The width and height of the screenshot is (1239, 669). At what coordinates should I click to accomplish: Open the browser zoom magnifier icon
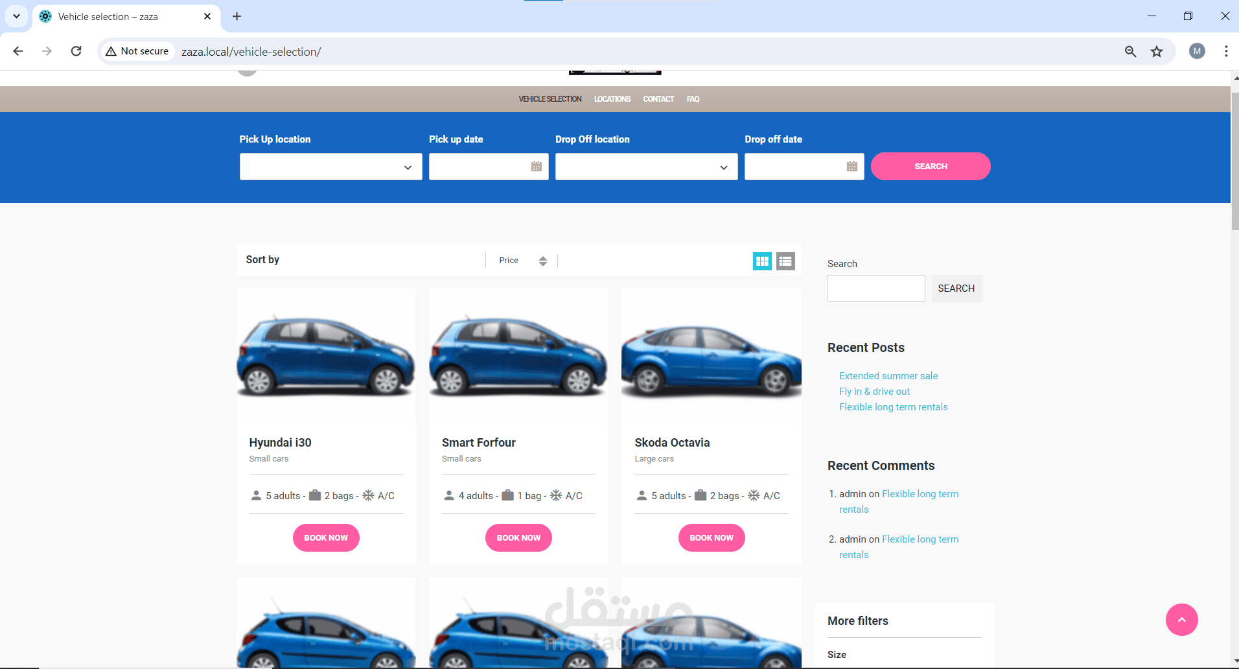pos(1130,51)
